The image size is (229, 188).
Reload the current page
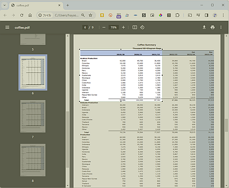click(x=22, y=15)
